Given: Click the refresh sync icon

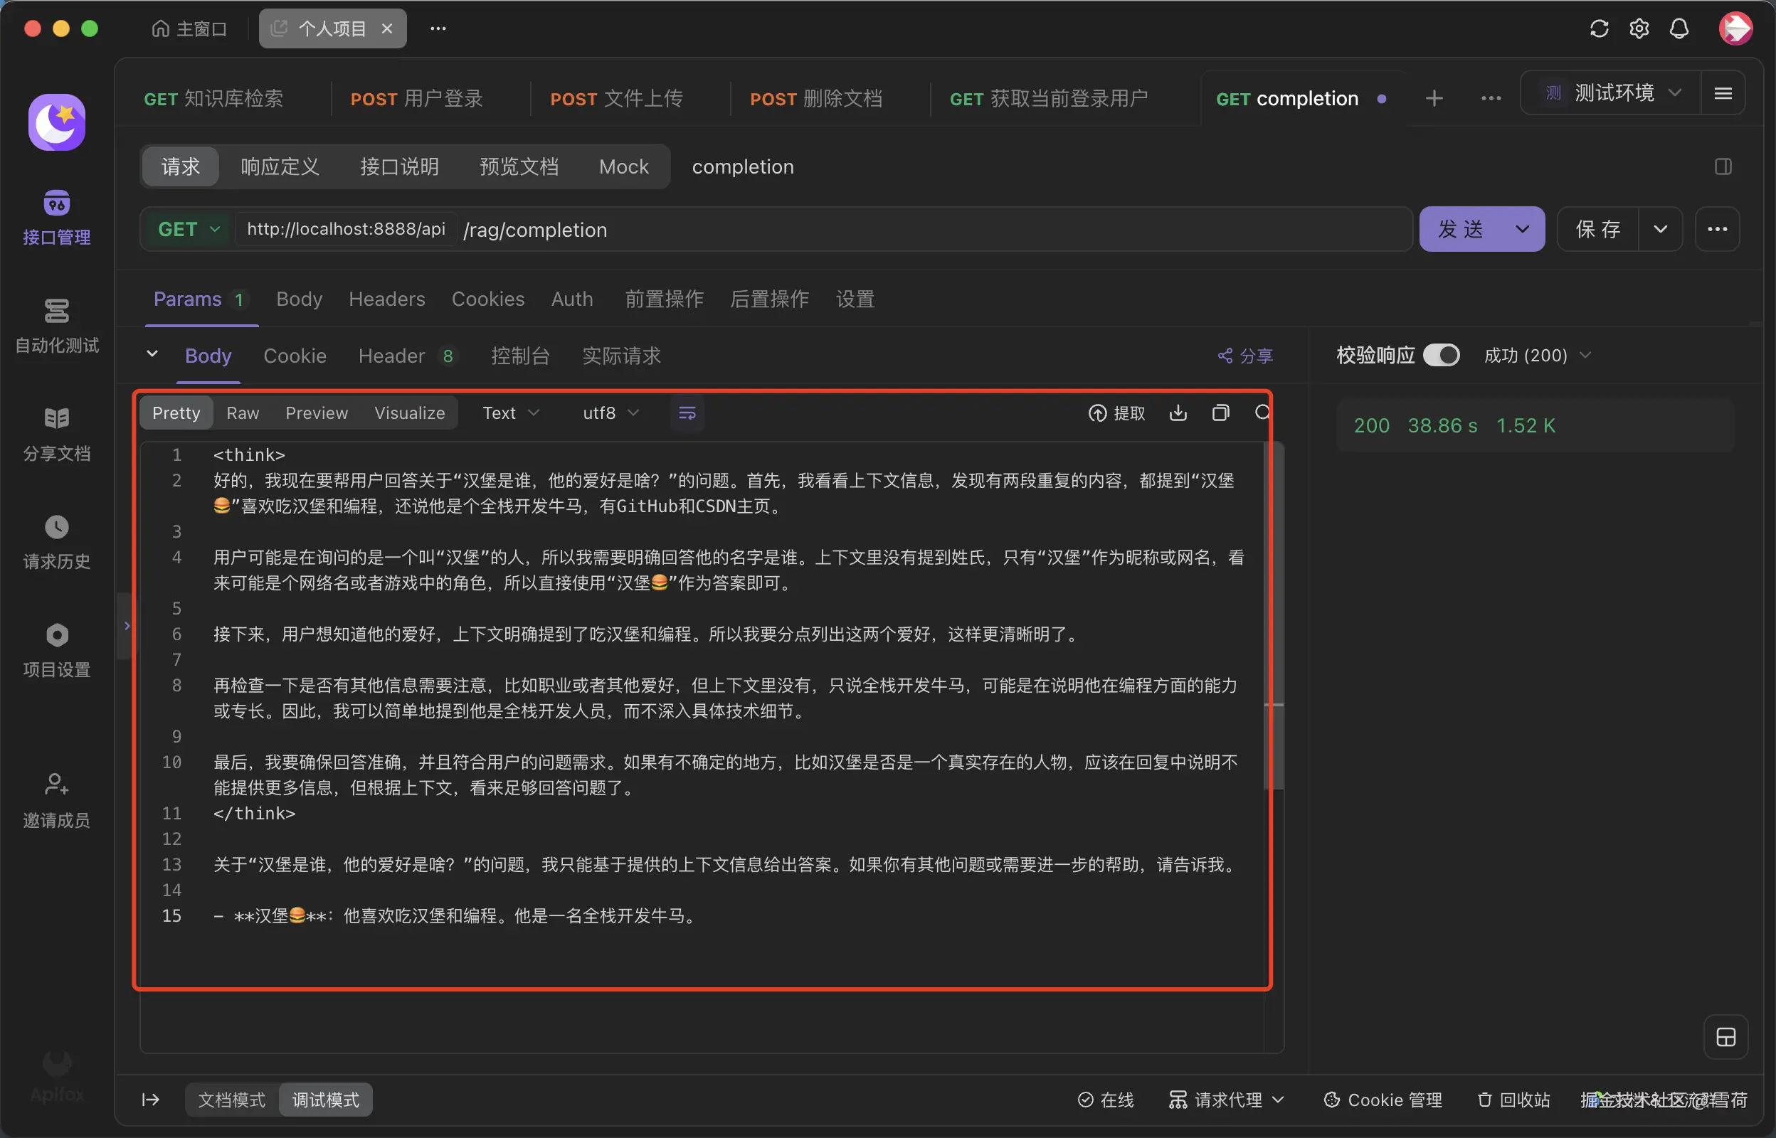Looking at the screenshot, I should click(1599, 29).
